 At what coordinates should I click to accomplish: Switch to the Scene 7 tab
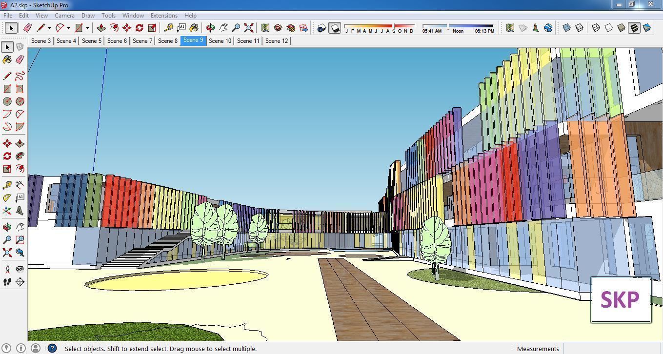tap(142, 41)
